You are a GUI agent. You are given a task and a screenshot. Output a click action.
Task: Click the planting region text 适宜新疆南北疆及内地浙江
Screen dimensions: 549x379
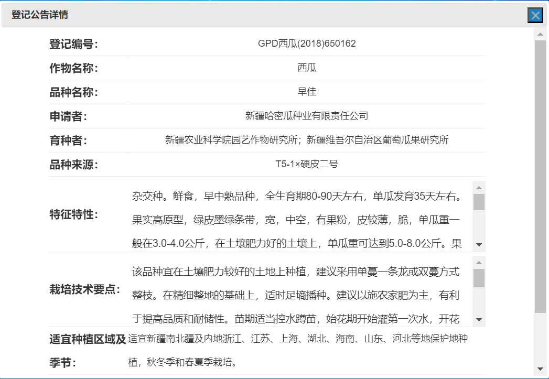coord(298,339)
